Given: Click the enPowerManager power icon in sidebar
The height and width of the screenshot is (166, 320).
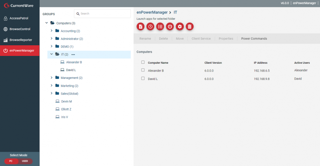Looking at the screenshot, I should (5, 51).
